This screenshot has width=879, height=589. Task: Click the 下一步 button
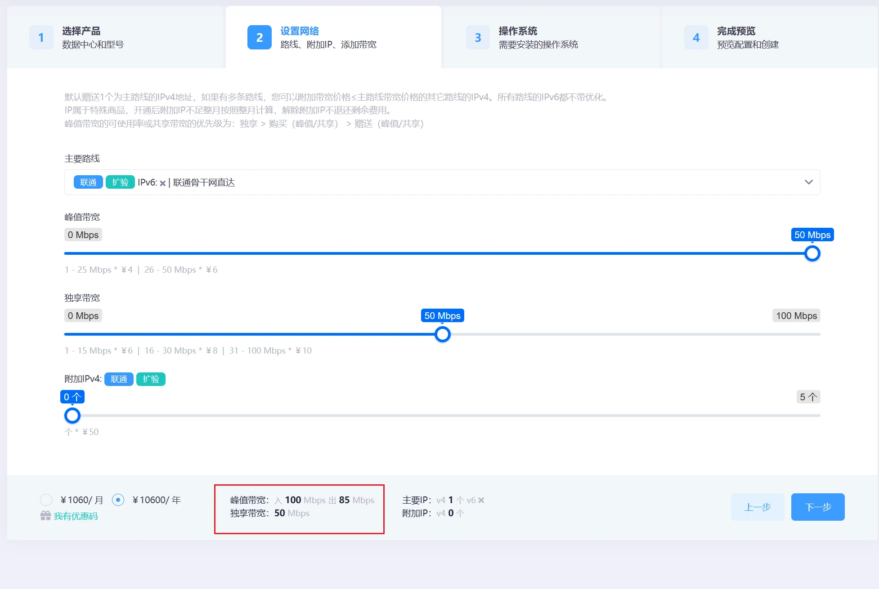pos(817,507)
